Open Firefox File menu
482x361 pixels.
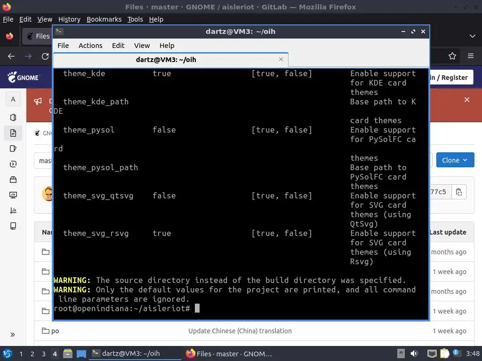(8, 19)
